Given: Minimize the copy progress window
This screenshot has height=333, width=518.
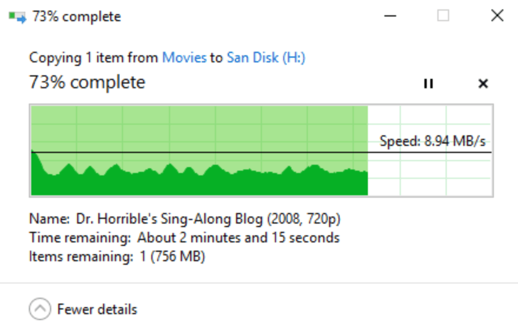Looking at the screenshot, I should (390, 16).
